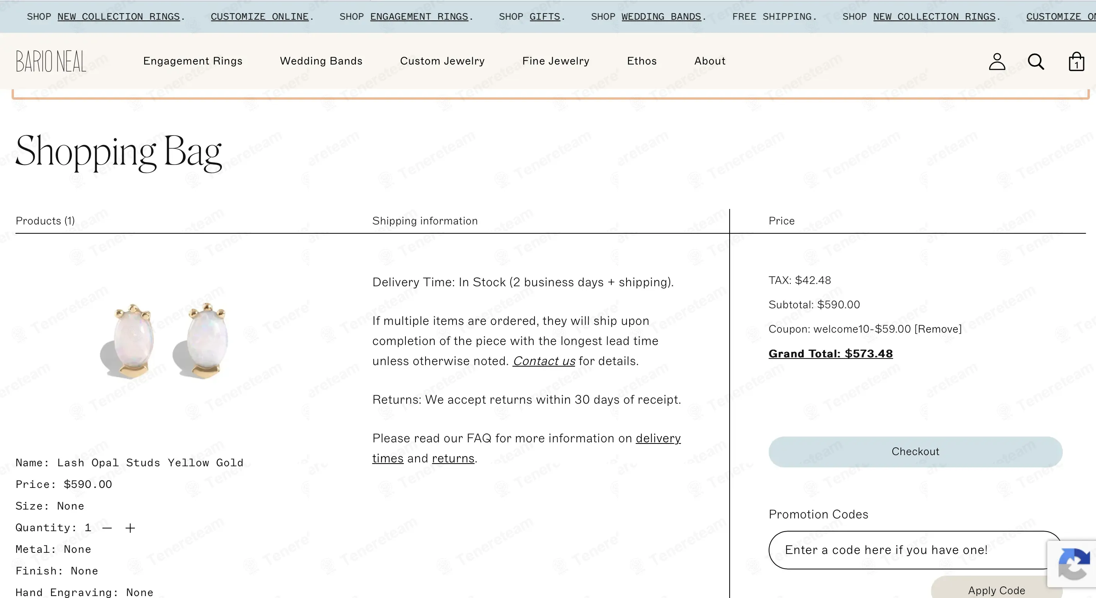1096x598 pixels.
Task: Open the search magnifier icon
Action: [1036, 61]
